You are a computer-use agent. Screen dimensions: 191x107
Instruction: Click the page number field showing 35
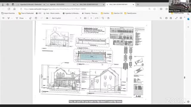[x=91, y=18]
